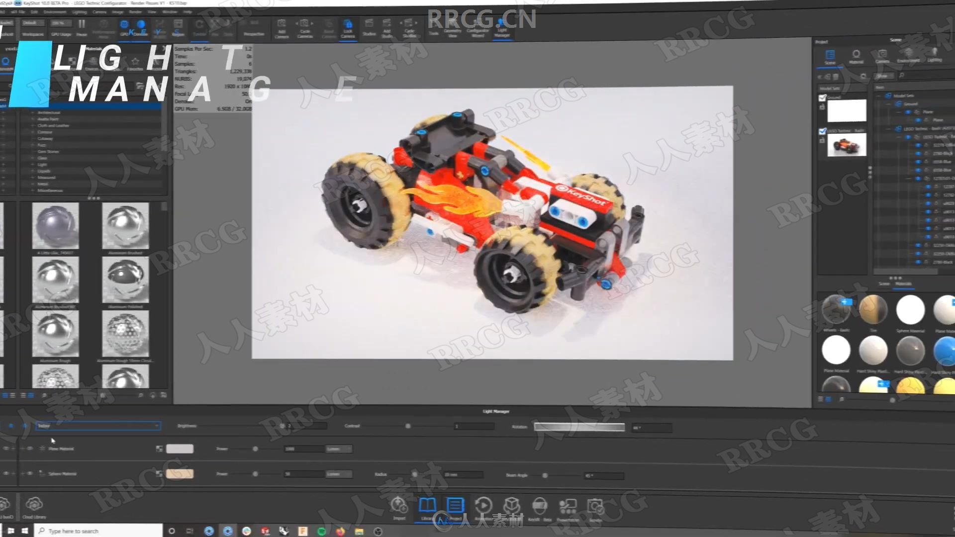
Task: Click the Tools ribbon button
Action: tap(434, 27)
